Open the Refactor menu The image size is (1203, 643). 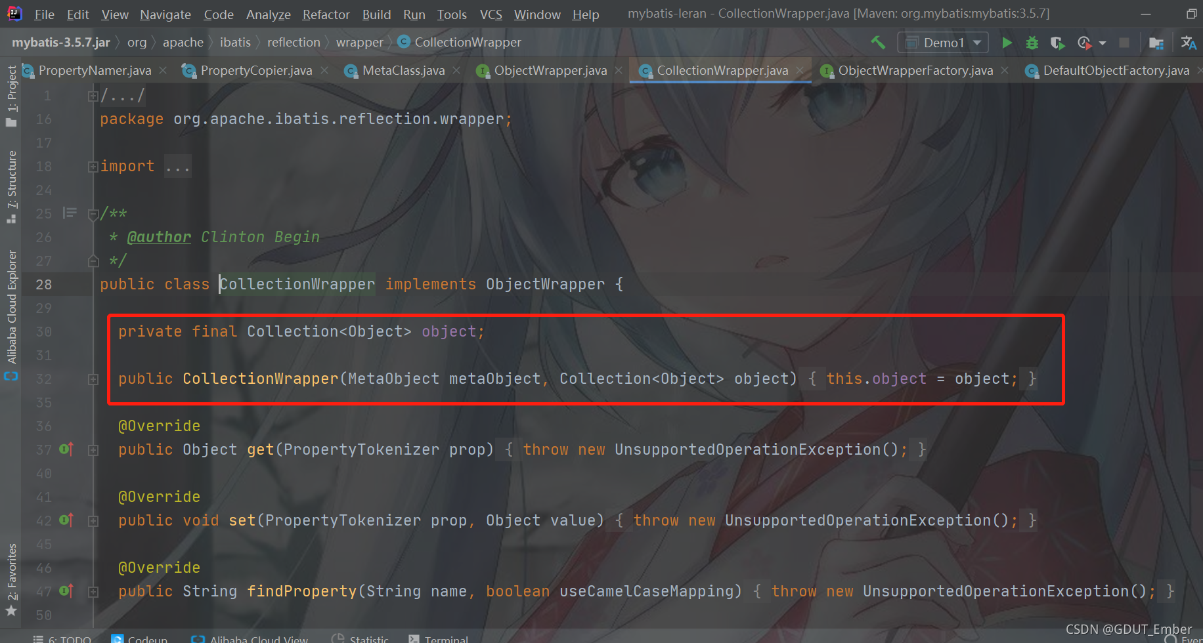click(x=326, y=14)
